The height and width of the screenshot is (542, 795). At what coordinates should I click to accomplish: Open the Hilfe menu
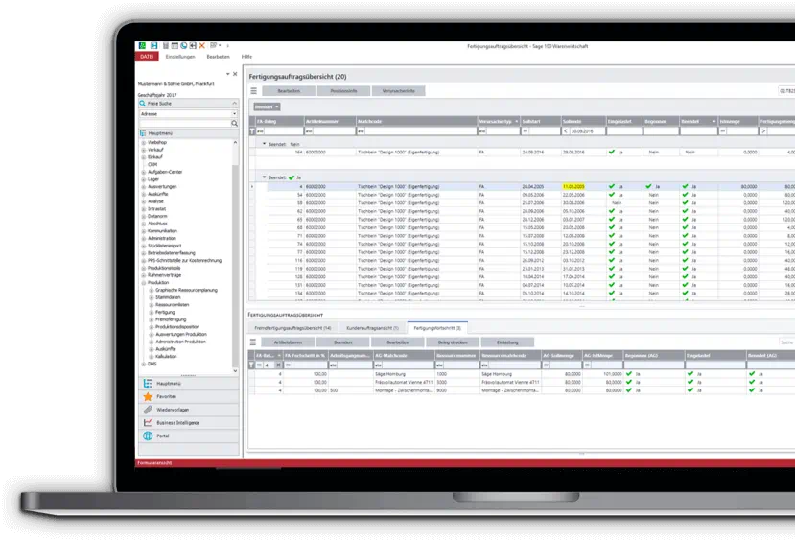point(246,57)
